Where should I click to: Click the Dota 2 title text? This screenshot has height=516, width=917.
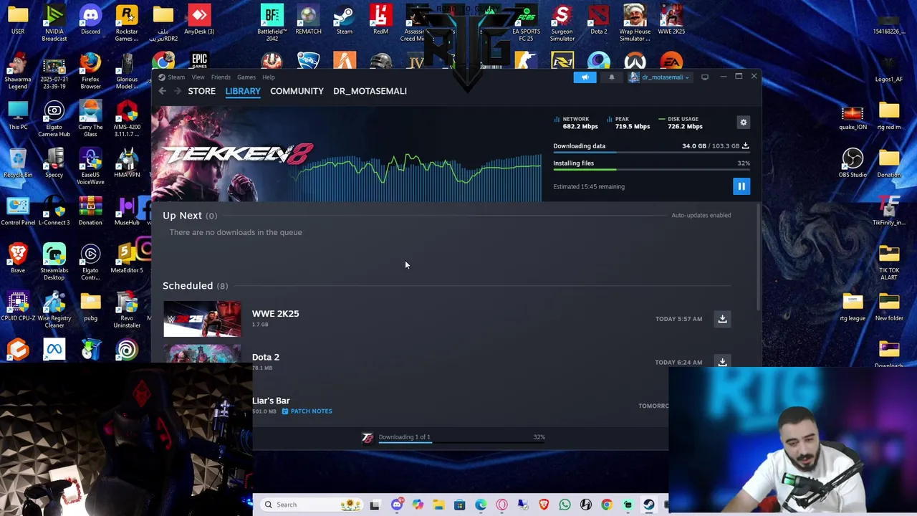click(x=266, y=357)
